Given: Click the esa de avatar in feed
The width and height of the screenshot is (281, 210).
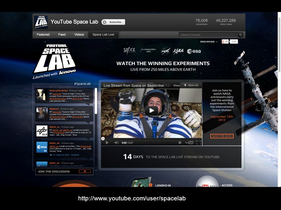Looking at the screenshot, I should (42, 147).
